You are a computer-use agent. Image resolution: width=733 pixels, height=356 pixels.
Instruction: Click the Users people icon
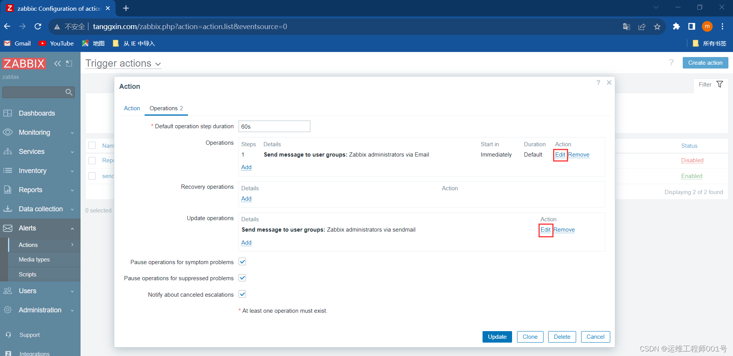click(x=8, y=291)
